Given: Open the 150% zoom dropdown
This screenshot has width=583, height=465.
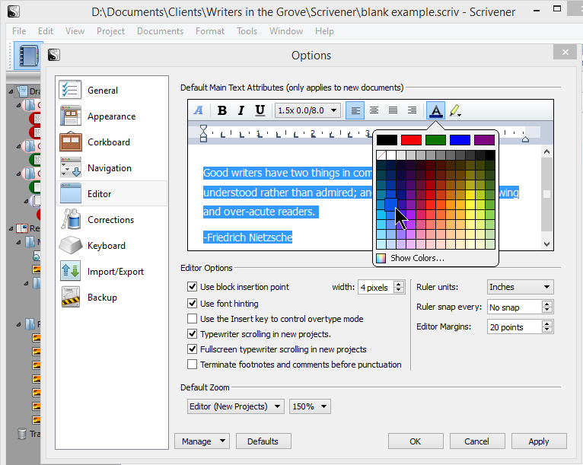Looking at the screenshot, I should coord(310,406).
